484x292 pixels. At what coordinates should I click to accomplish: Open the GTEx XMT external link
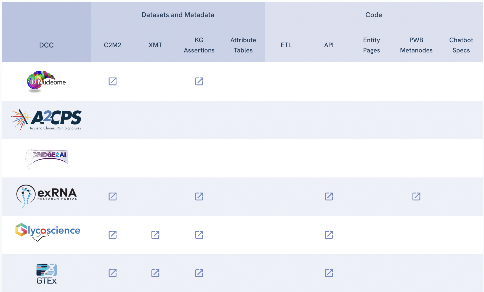[x=156, y=273]
